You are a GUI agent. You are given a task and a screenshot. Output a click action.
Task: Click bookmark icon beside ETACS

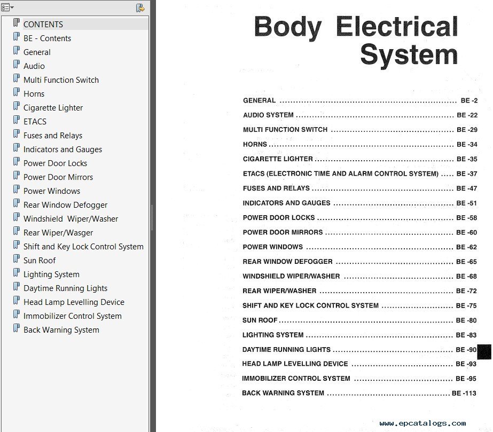[x=17, y=120]
